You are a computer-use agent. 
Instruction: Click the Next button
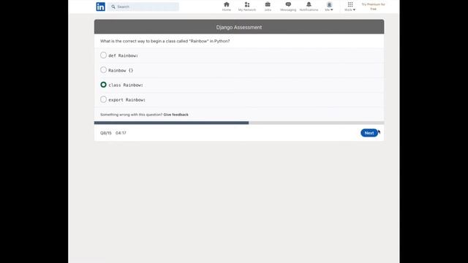(369, 133)
